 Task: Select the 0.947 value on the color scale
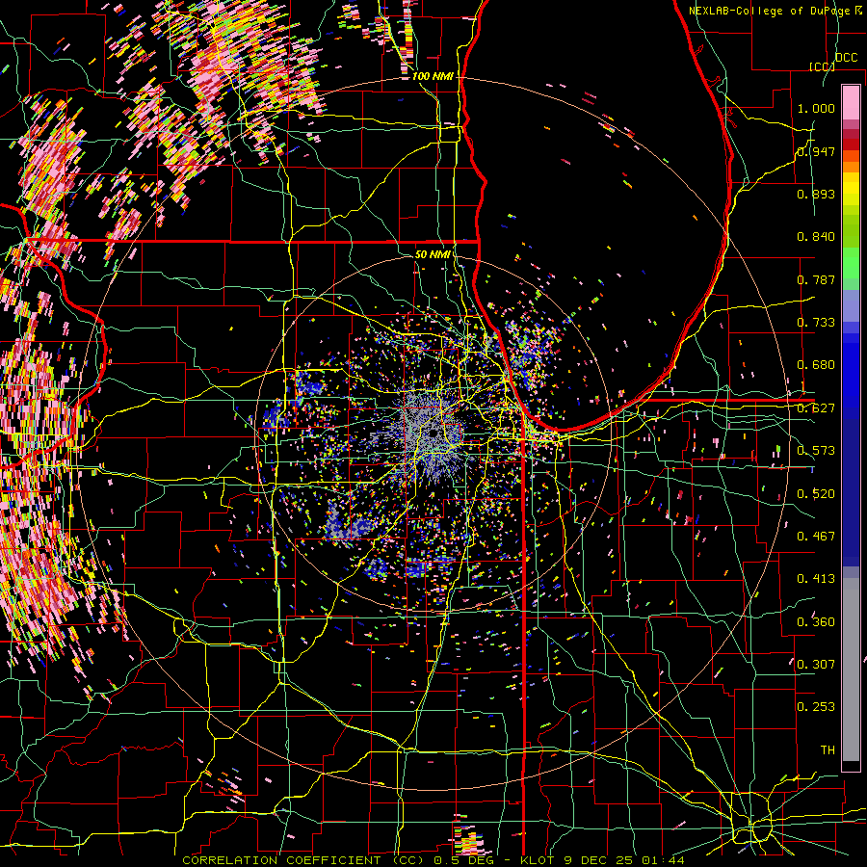click(x=816, y=151)
